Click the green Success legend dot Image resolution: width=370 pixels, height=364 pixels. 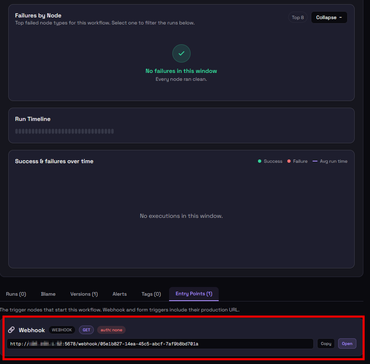pyautogui.click(x=260, y=161)
